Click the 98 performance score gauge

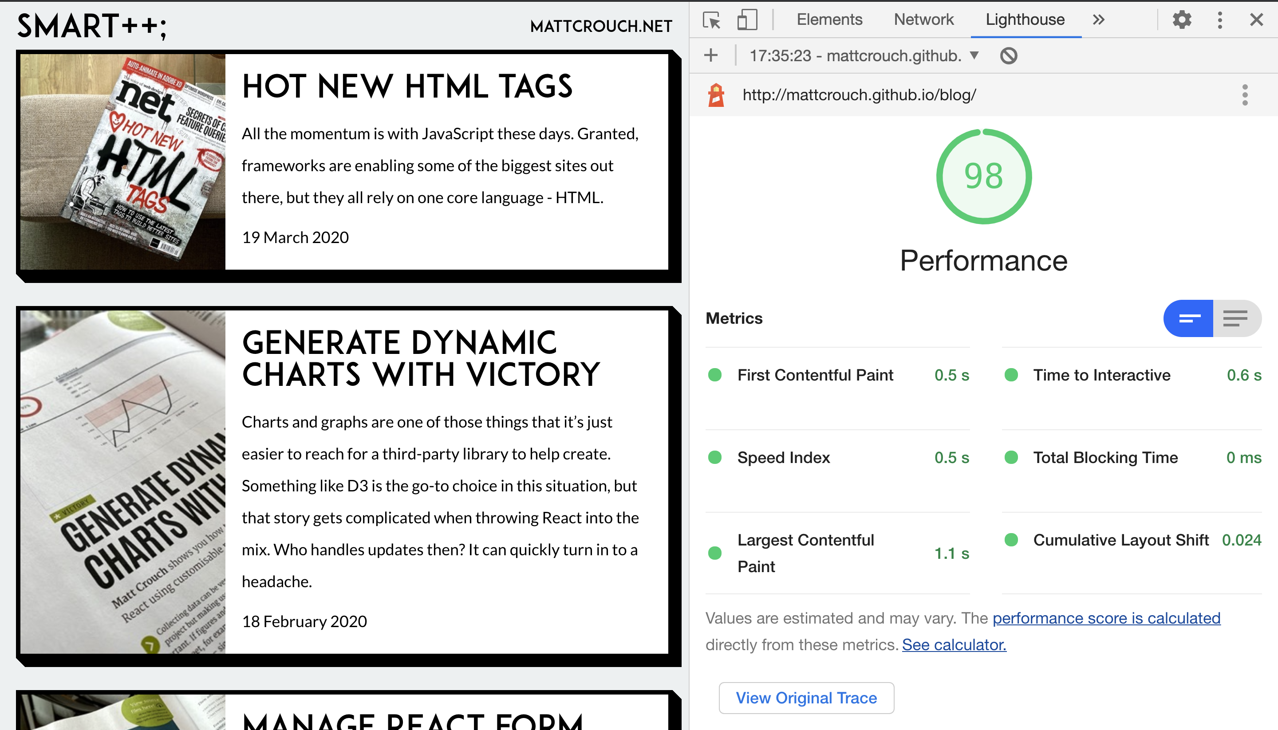click(984, 177)
